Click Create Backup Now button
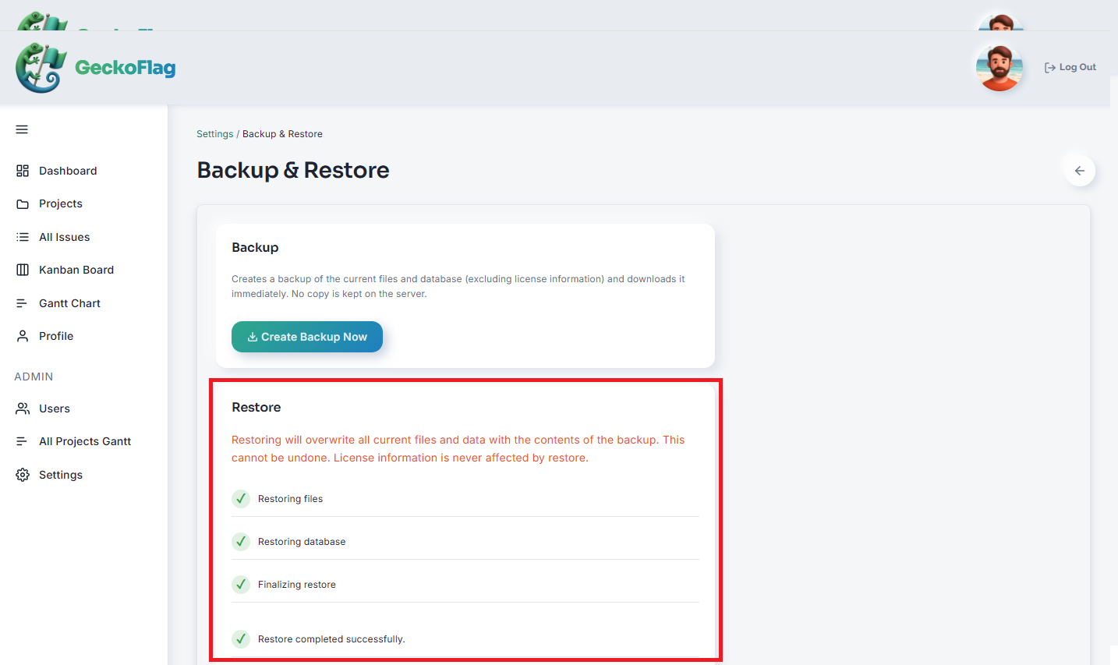The height and width of the screenshot is (665, 1118). (x=307, y=337)
